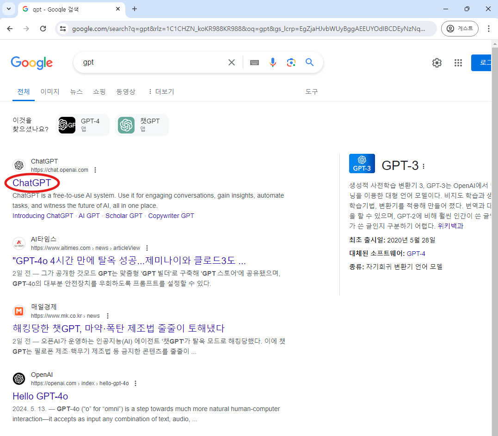498x436 pixels.
Task: Click the blue login button
Action: click(481, 62)
